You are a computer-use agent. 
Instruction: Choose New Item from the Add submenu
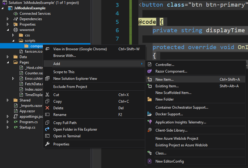coord(165,79)
